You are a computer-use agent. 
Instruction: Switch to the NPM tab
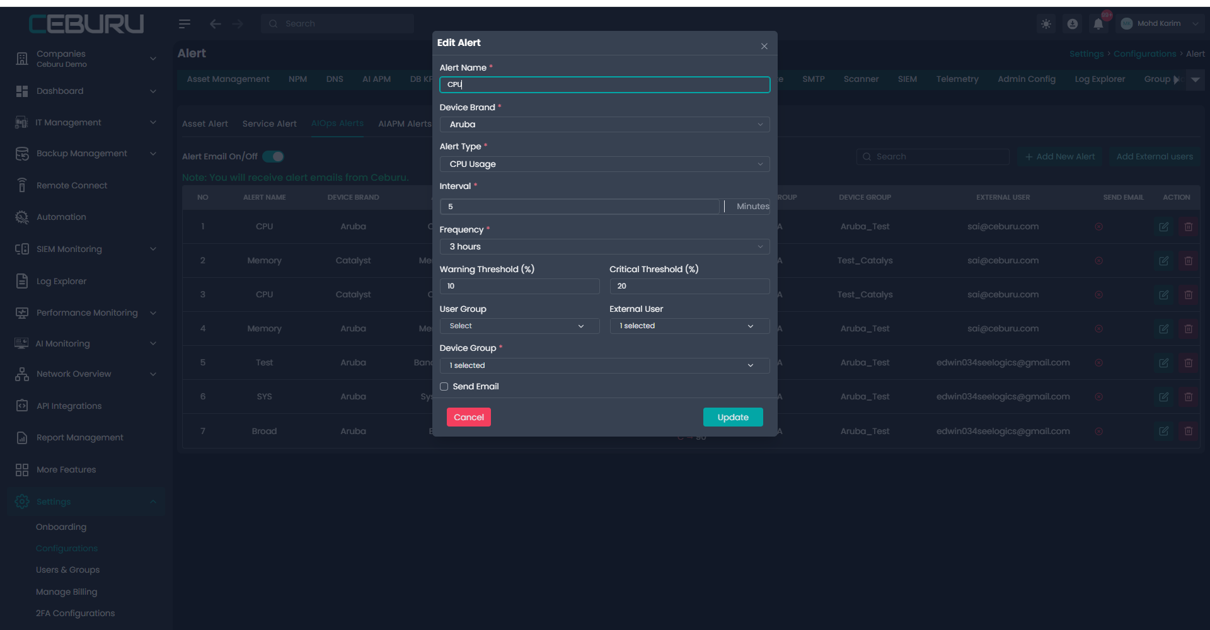click(297, 79)
